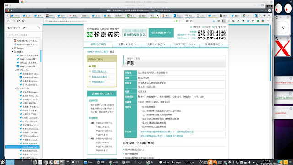
Task: Open the home page with the house icon
Action: coord(23,21)
